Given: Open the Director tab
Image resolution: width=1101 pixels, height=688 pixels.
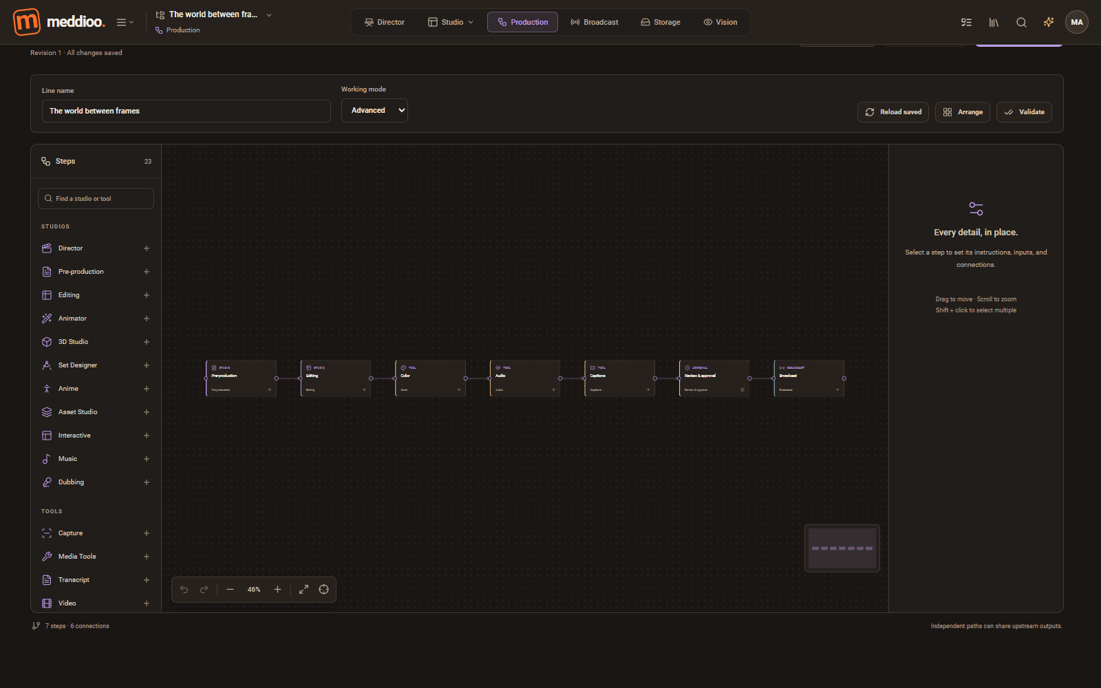Looking at the screenshot, I should (384, 22).
